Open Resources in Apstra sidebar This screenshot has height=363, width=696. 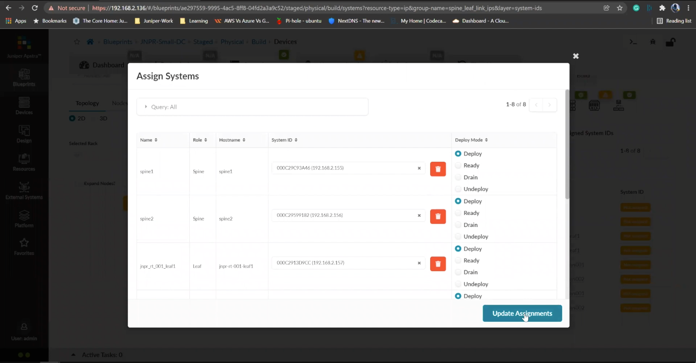tap(24, 162)
